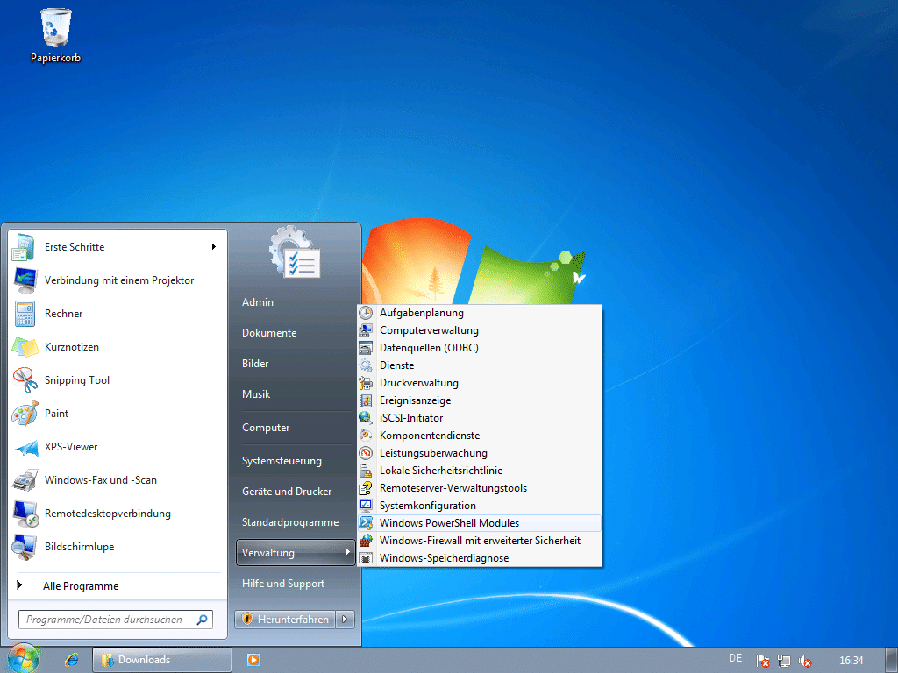The image size is (898, 673).
Task: Click the Systemkonfiguration icon
Action: click(366, 506)
